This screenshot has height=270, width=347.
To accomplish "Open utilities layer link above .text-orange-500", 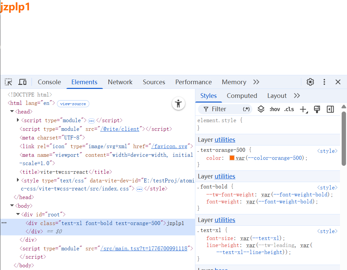I will pos(225,139).
